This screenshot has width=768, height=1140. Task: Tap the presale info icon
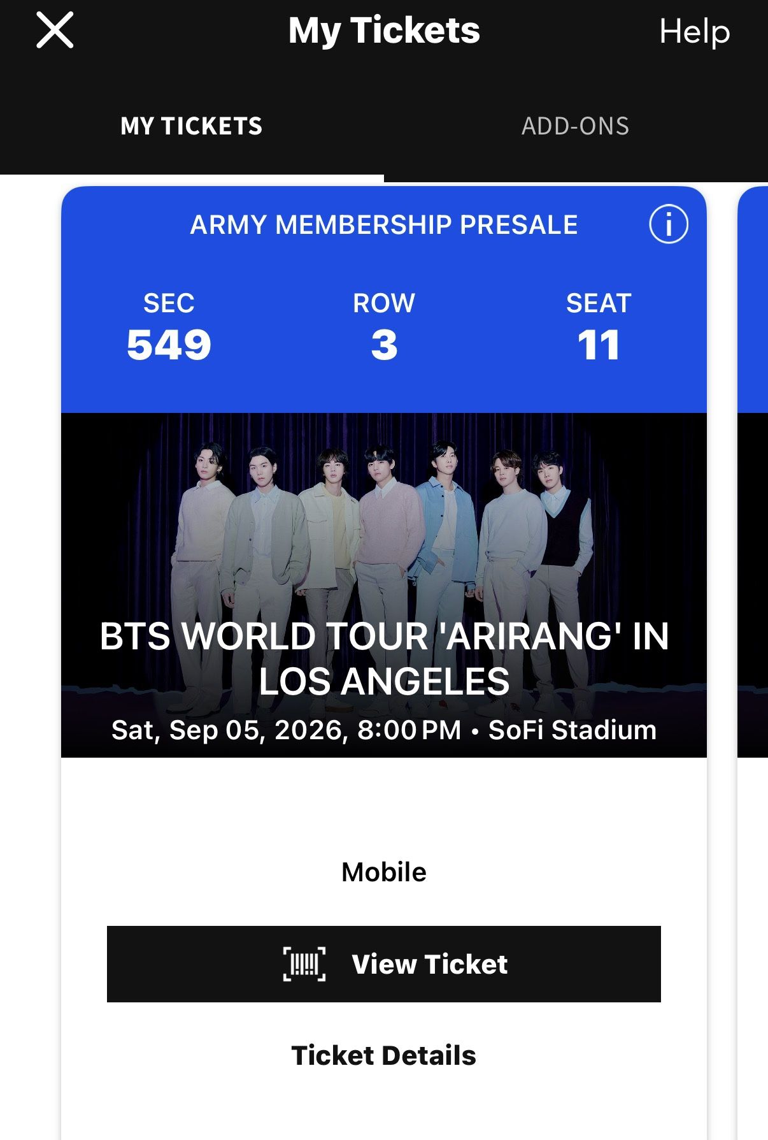(668, 224)
